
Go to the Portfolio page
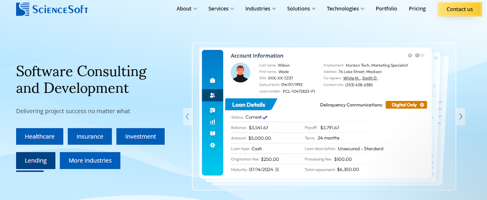coord(386,9)
